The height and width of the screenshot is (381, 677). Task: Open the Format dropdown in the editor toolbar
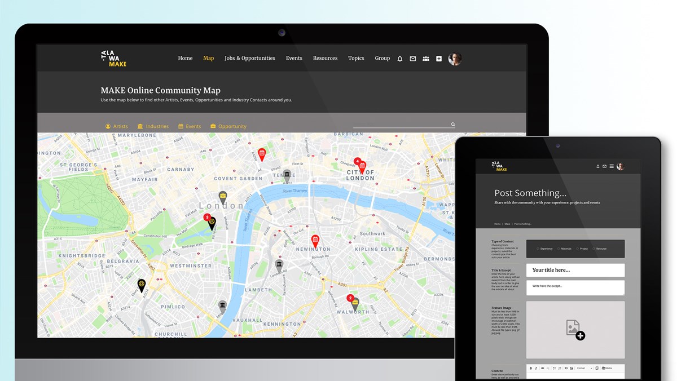[x=584, y=368]
